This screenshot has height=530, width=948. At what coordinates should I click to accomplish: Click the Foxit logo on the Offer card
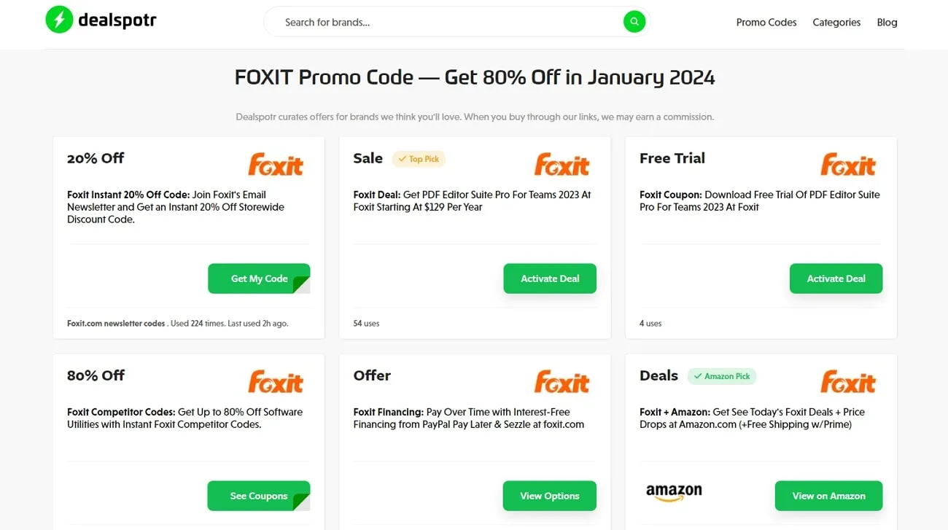(562, 381)
